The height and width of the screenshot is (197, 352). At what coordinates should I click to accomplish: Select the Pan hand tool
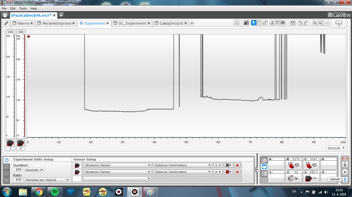coord(259,23)
